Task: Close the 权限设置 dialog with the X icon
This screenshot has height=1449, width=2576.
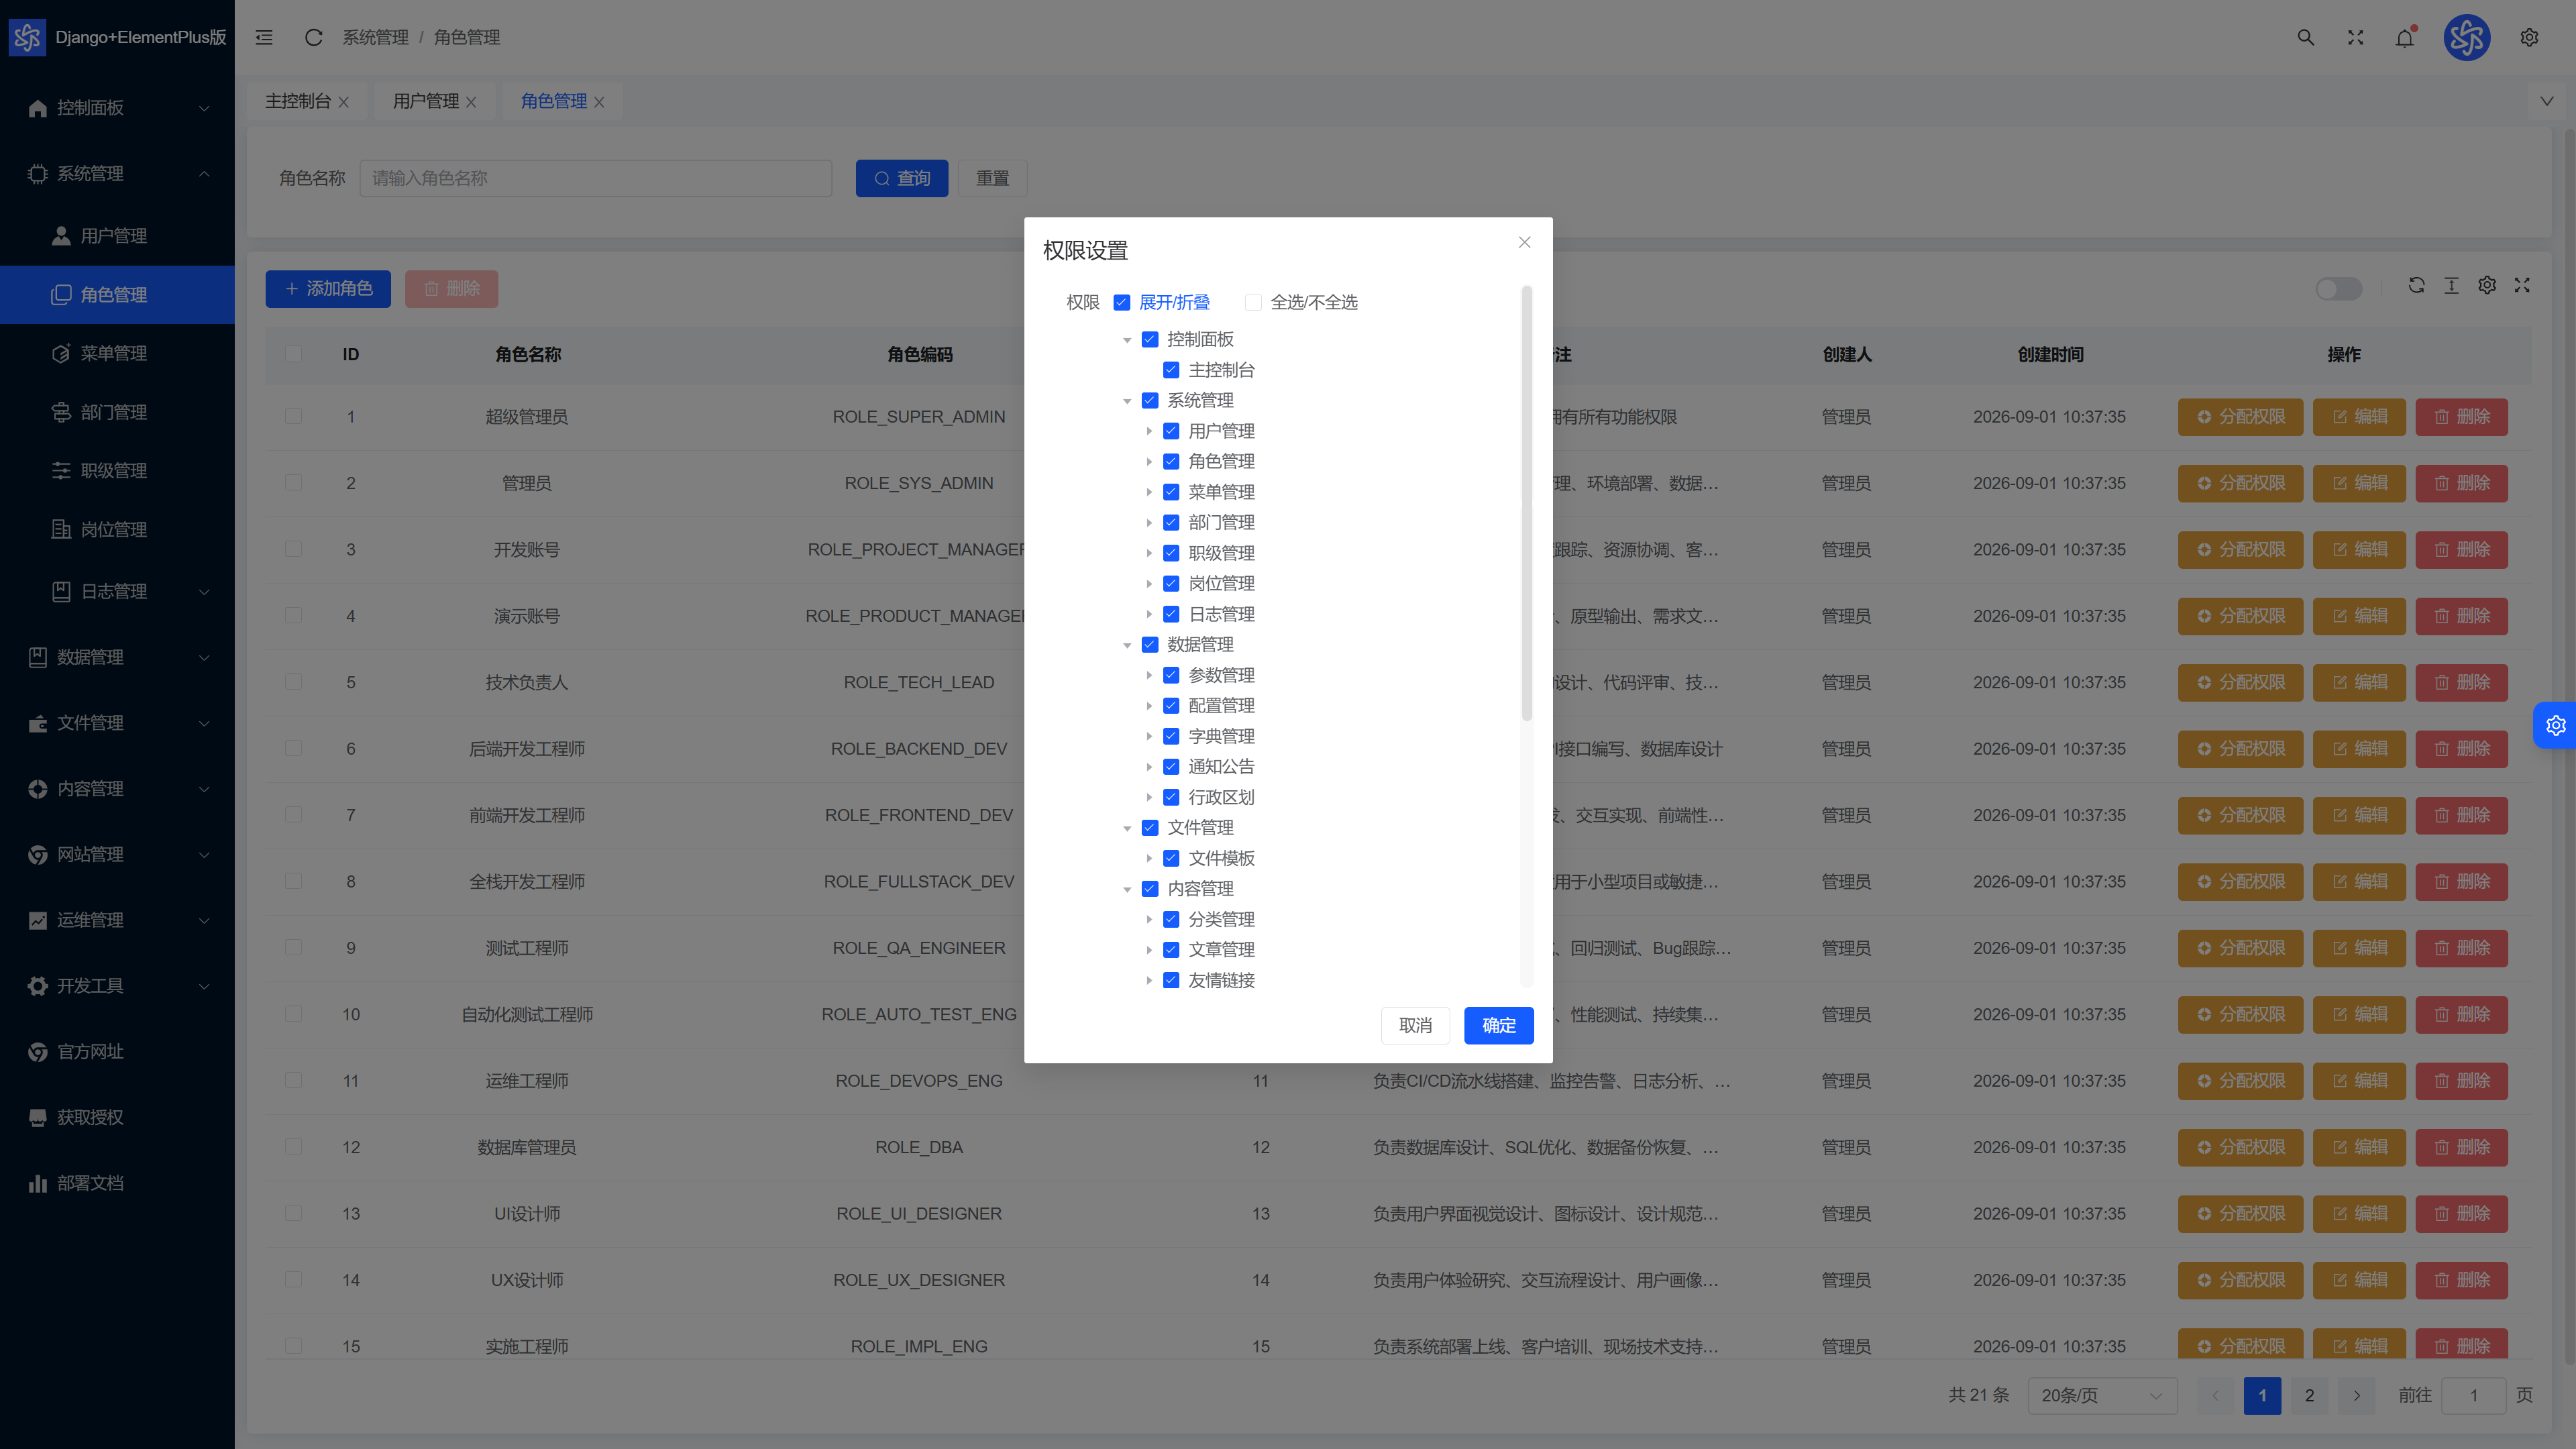Action: pos(1524,242)
